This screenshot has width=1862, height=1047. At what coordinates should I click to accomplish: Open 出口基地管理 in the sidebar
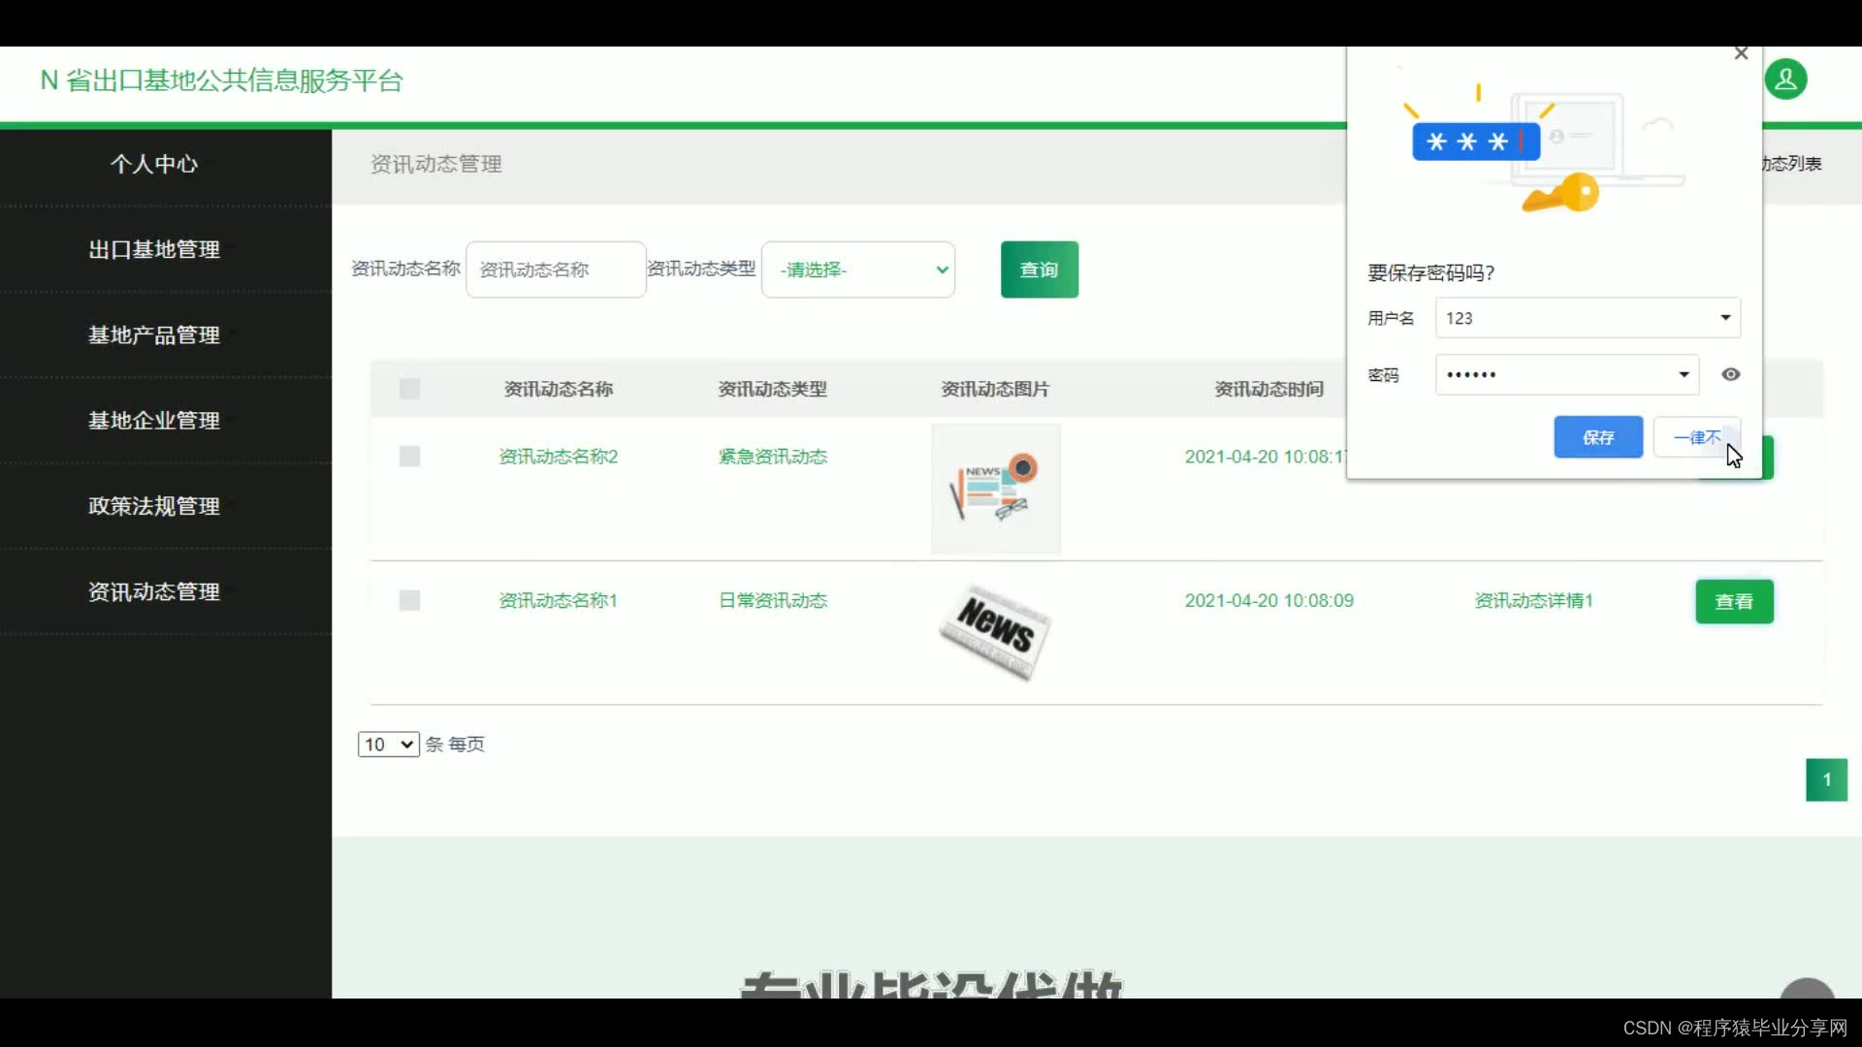click(x=154, y=250)
